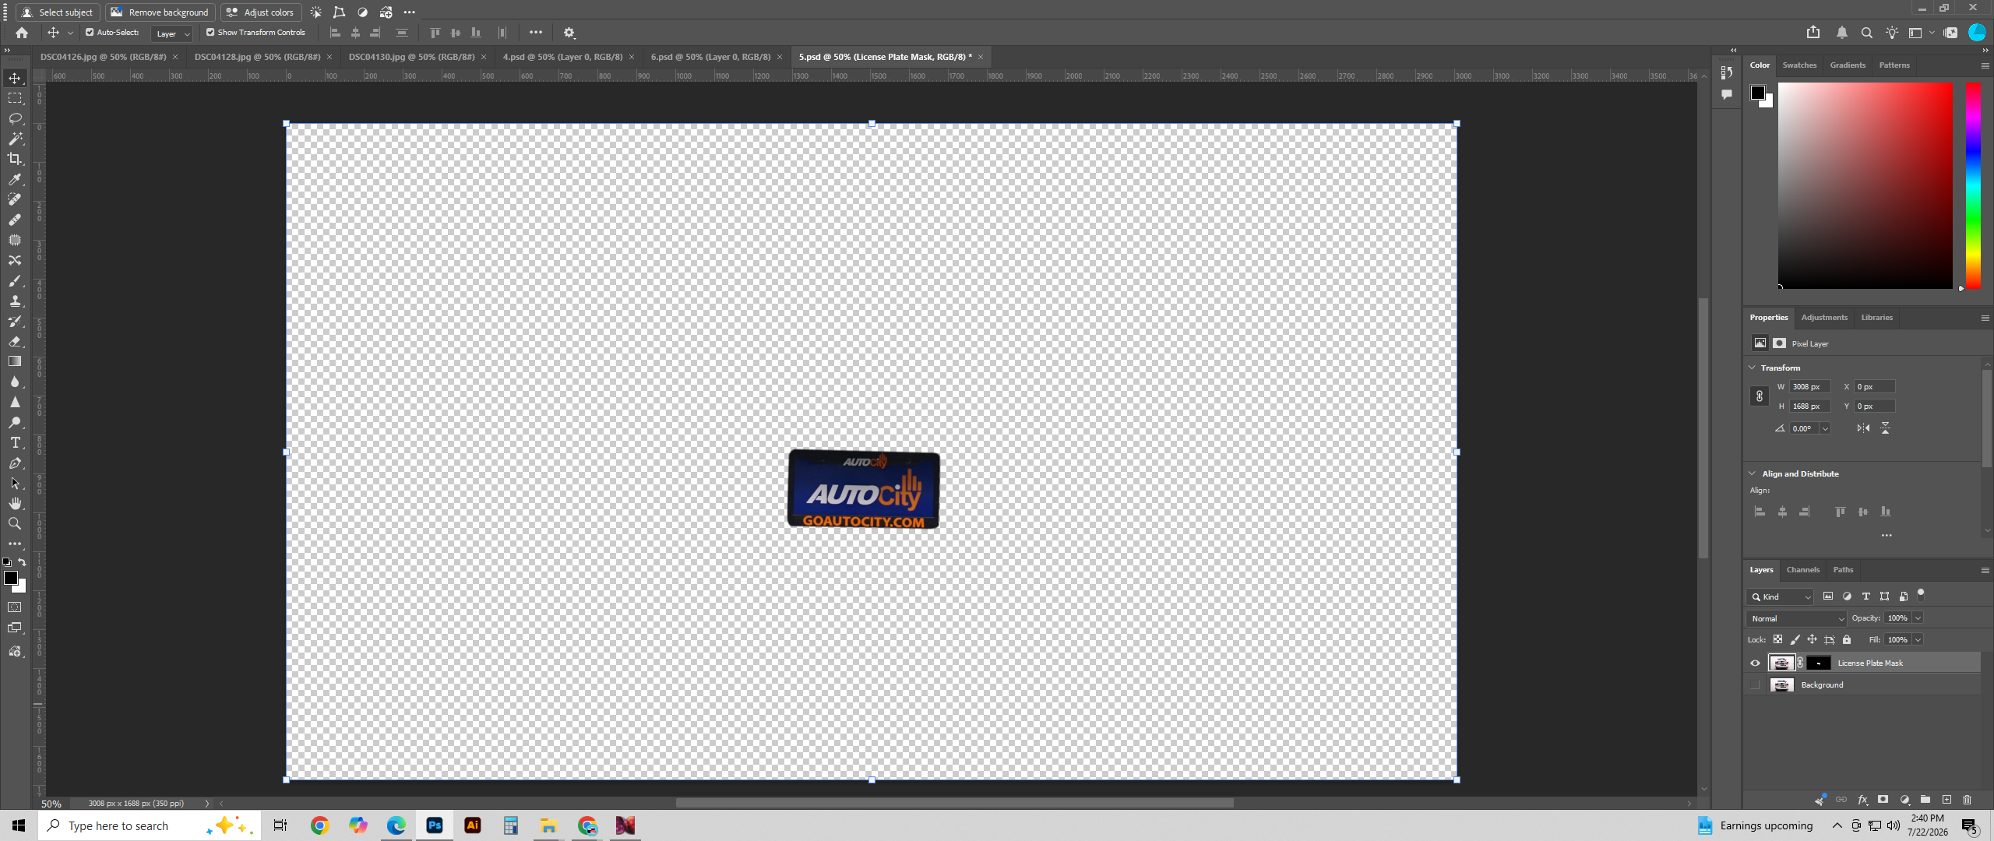Click the Remove background button
Image resolution: width=1994 pixels, height=841 pixels.
[160, 12]
